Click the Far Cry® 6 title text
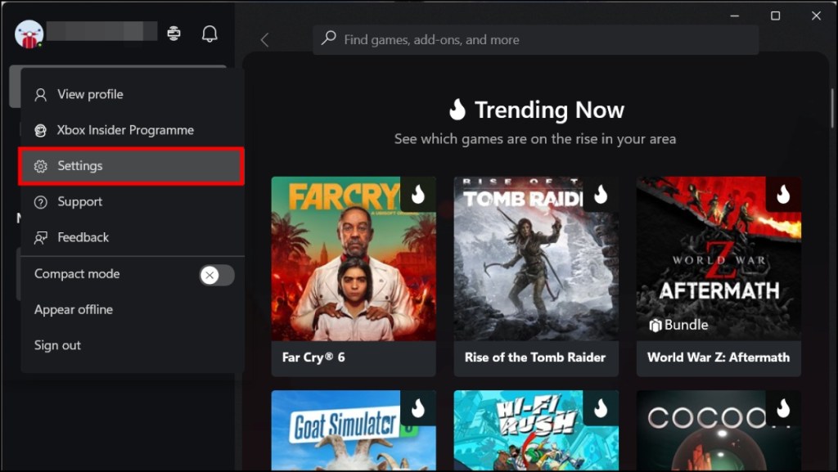The image size is (838, 472). point(313,357)
